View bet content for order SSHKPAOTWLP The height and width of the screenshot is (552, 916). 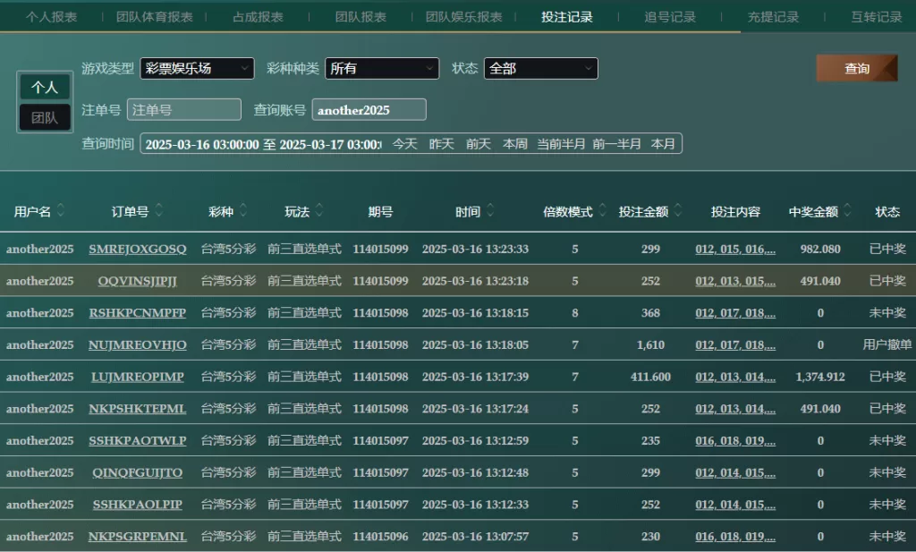click(x=735, y=440)
